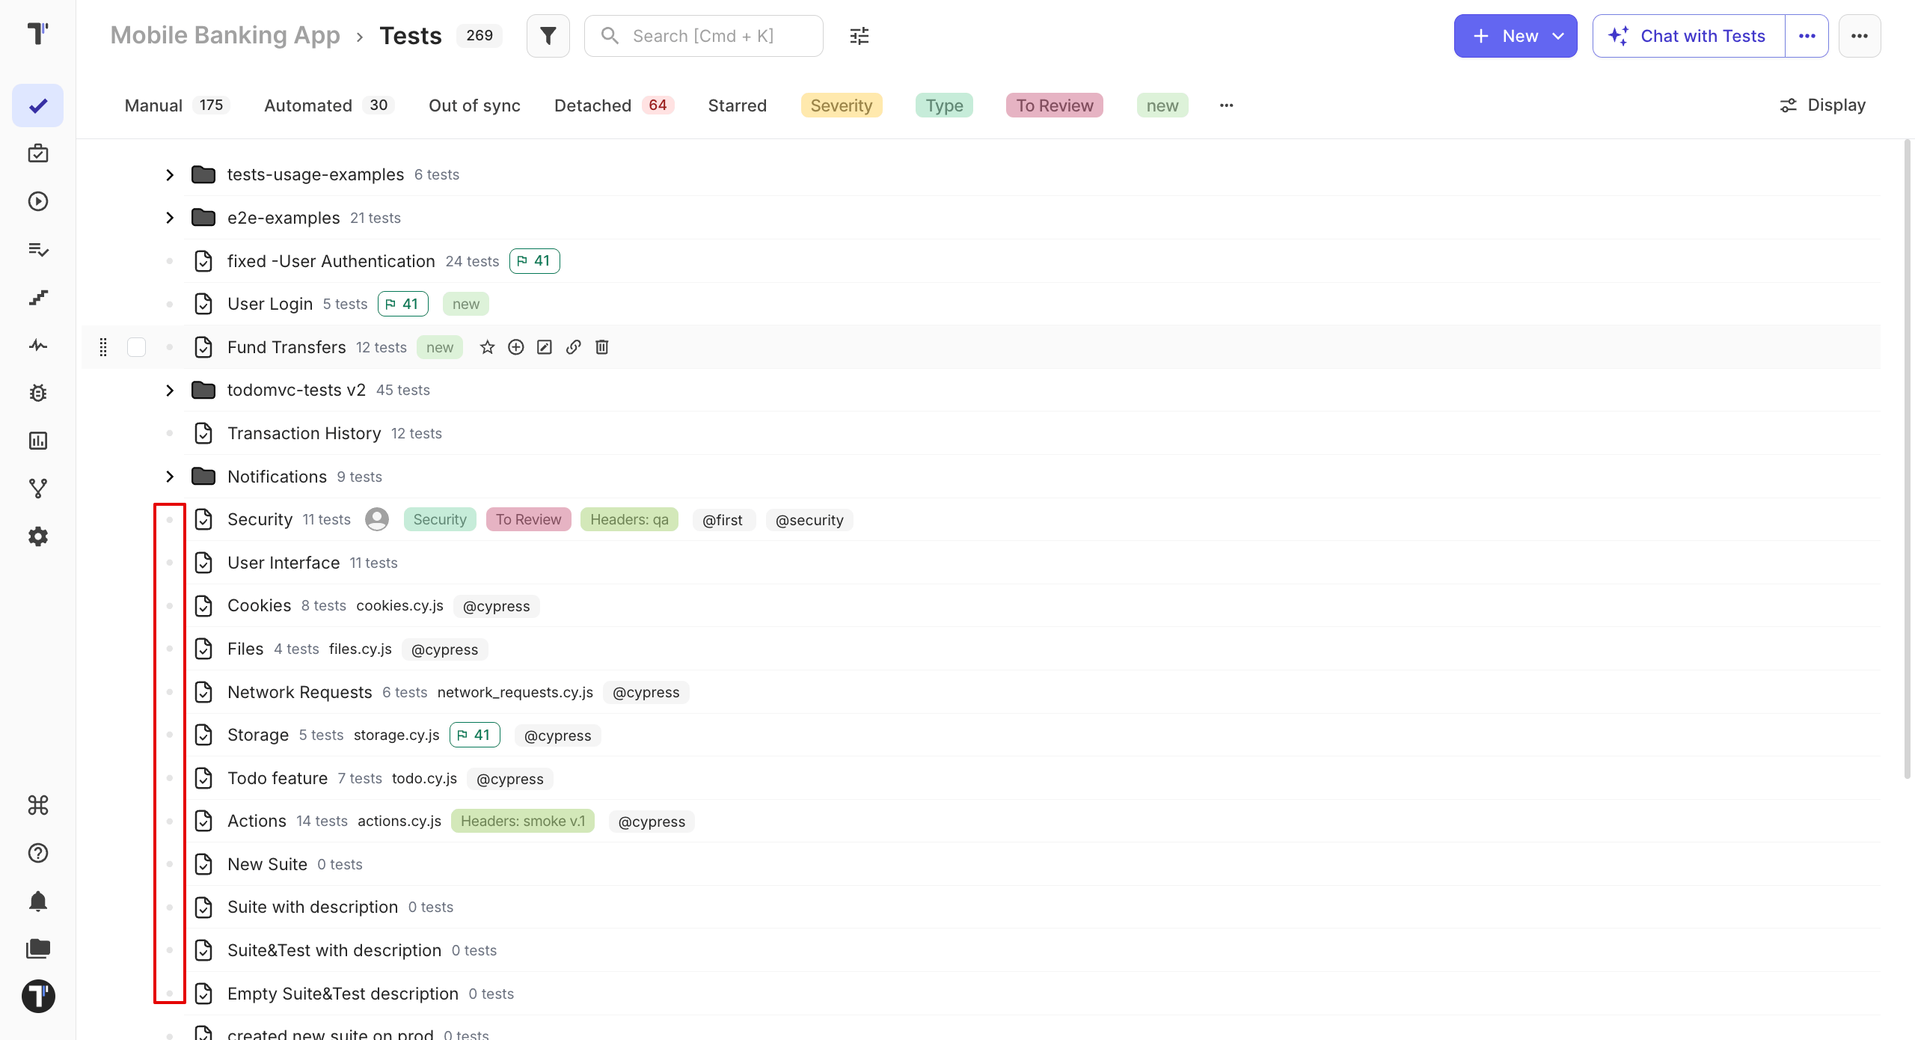This screenshot has width=1915, height=1040.
Task: Open the Display options
Action: coord(1822,105)
